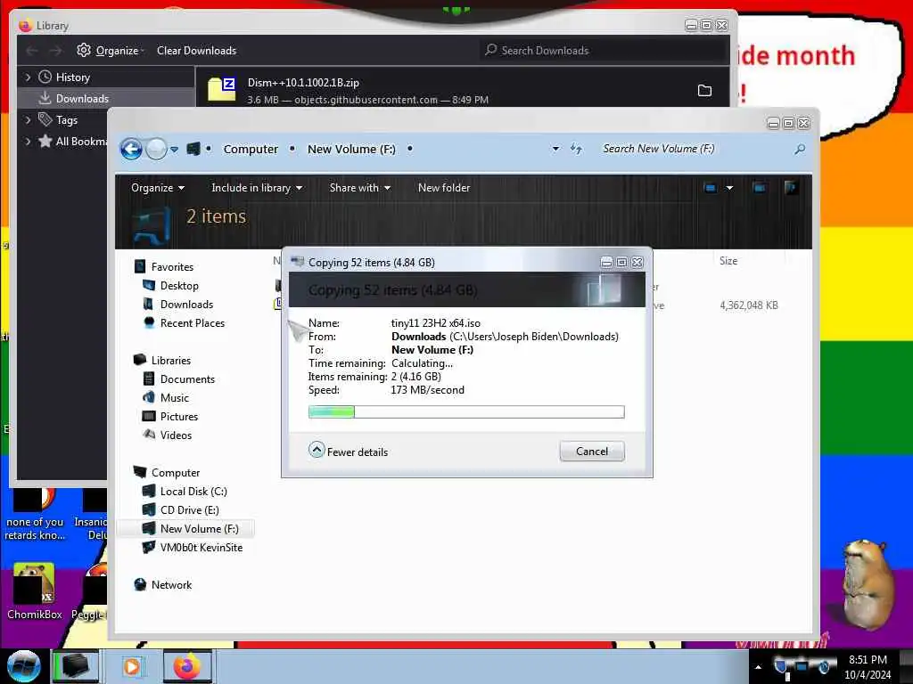This screenshot has height=684, width=913.
Task: Click tiny11 23H2 x64.iso file name text
Action: 435,322
